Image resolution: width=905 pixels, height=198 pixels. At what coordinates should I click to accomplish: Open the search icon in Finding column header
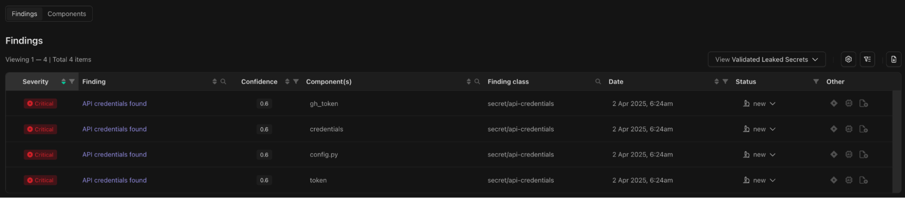click(x=223, y=82)
